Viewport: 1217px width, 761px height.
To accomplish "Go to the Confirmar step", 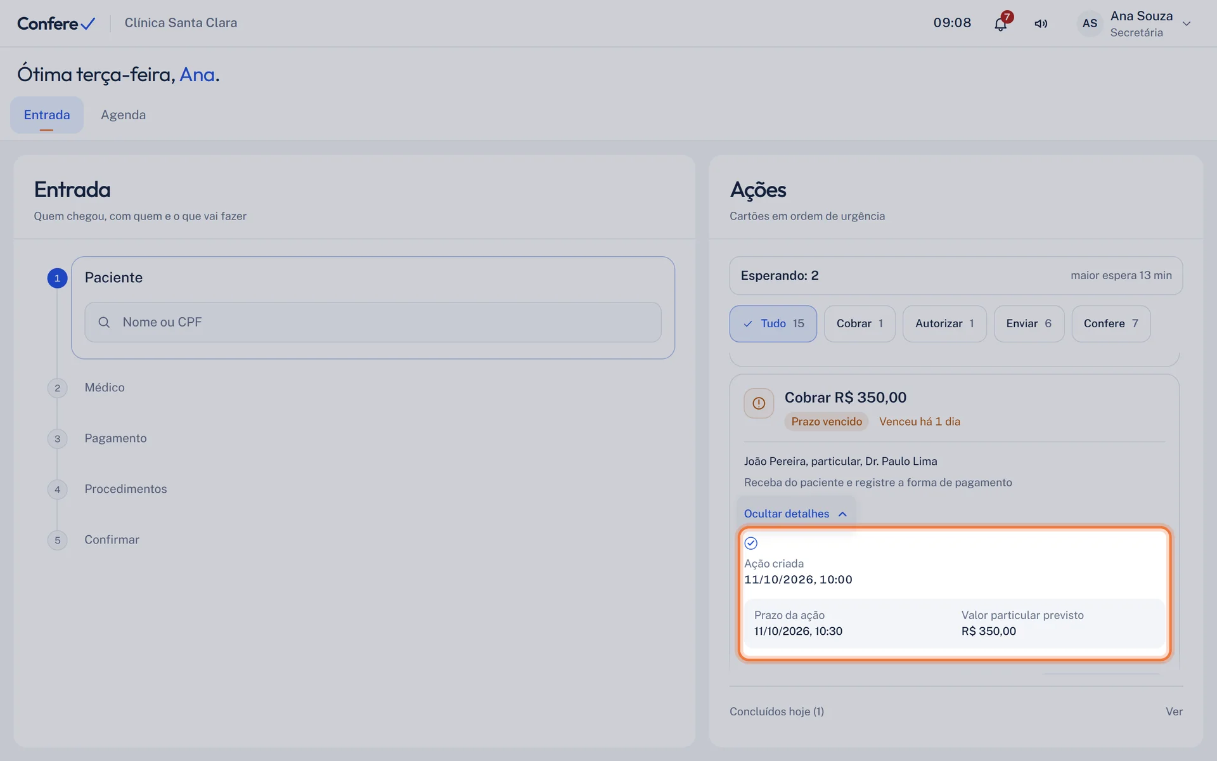I will [x=112, y=540].
